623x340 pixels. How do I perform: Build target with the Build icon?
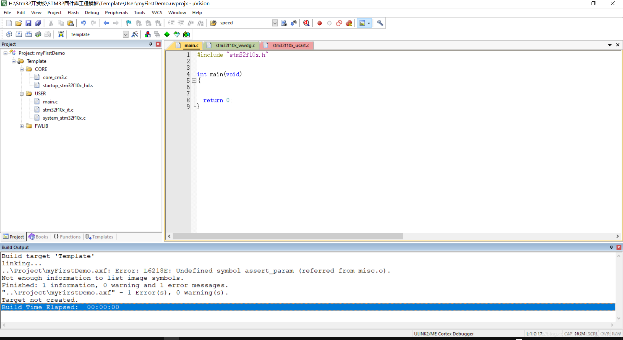[19, 34]
